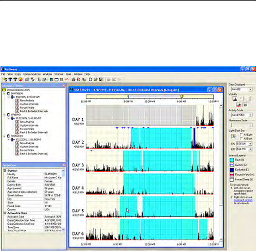Open the Interval menu
Screen dimensions: 256x251
click(x=58, y=74)
